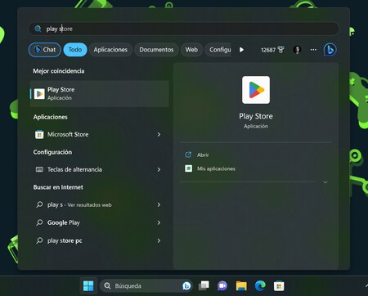Open Microsoft Rewards points 12687
This screenshot has width=368, height=296.
click(x=272, y=50)
